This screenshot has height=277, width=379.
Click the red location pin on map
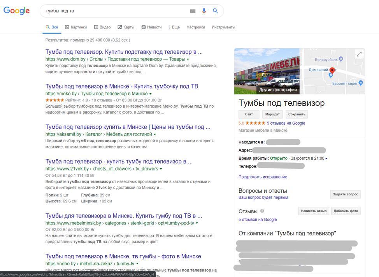click(332, 70)
